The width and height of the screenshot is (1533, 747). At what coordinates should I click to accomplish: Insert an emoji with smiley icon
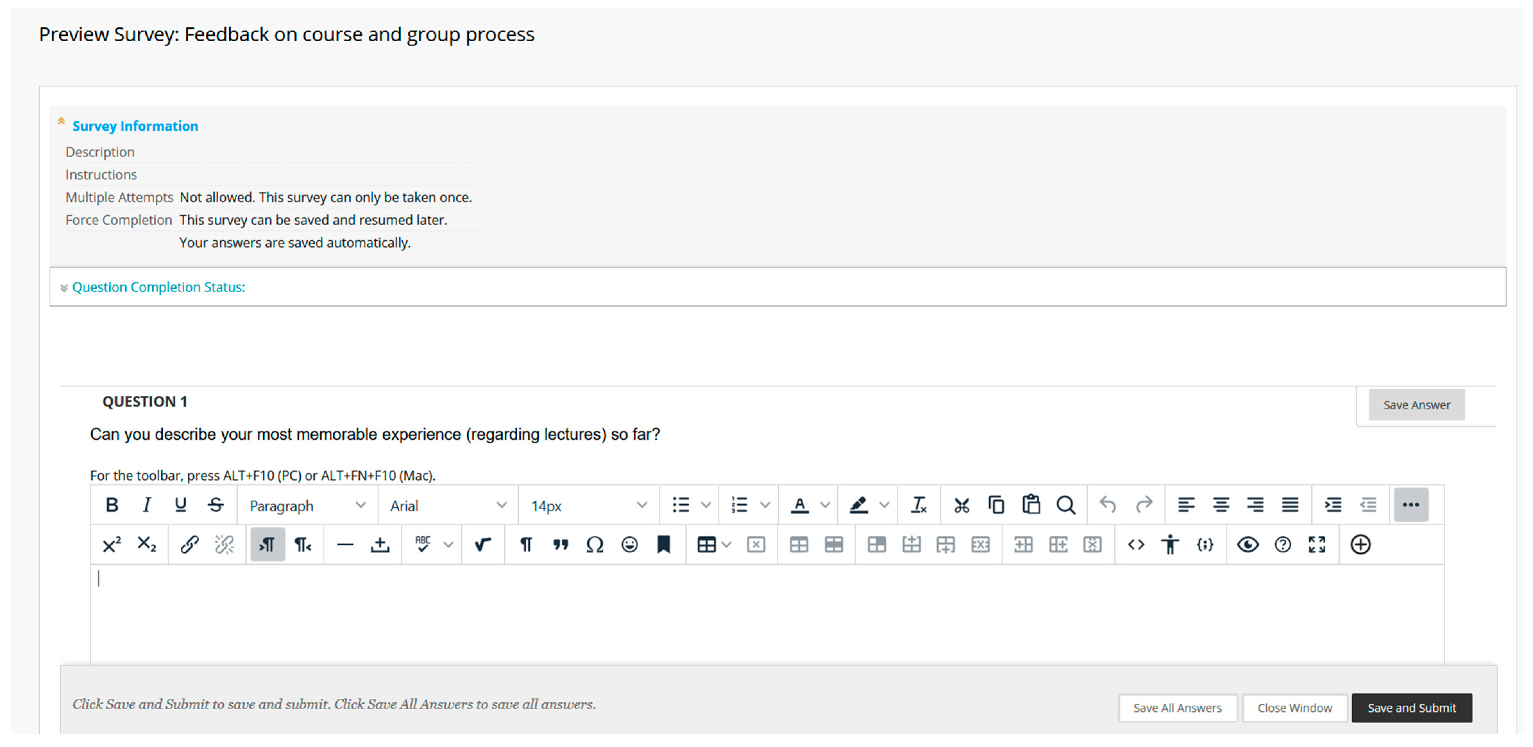click(x=629, y=545)
